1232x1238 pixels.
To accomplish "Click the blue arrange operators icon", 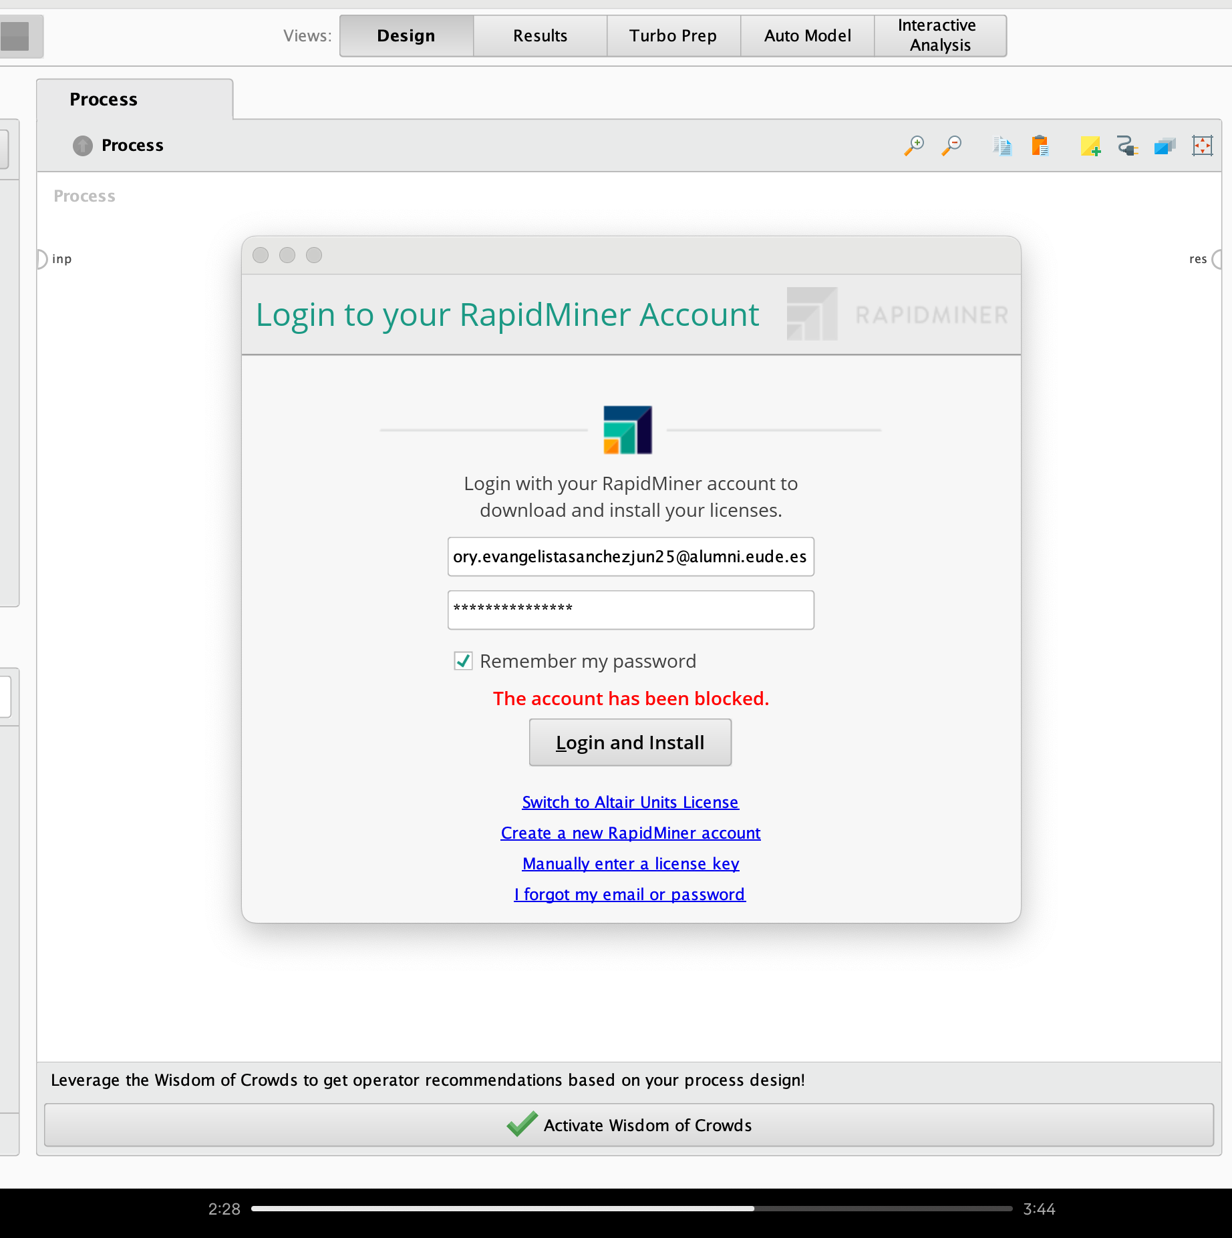I will tap(1165, 146).
